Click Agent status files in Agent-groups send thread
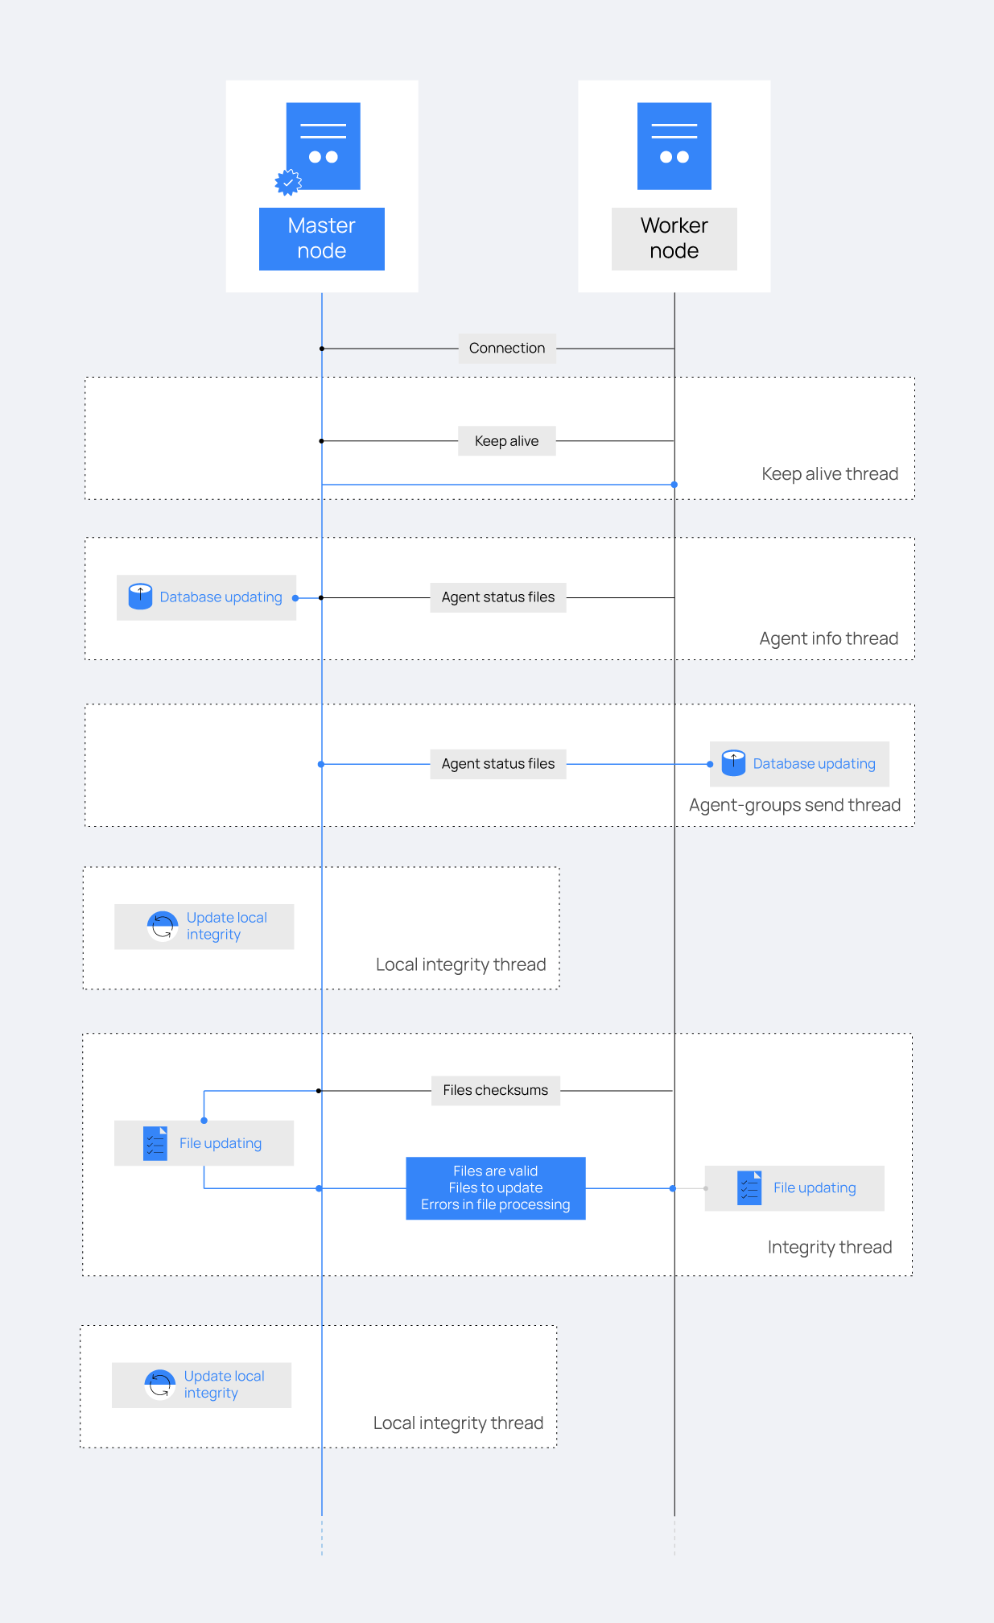Screen dimensions: 994x1623 pos(498,764)
